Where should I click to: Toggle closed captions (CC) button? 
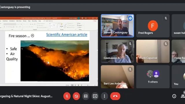(x=86, y=96)
